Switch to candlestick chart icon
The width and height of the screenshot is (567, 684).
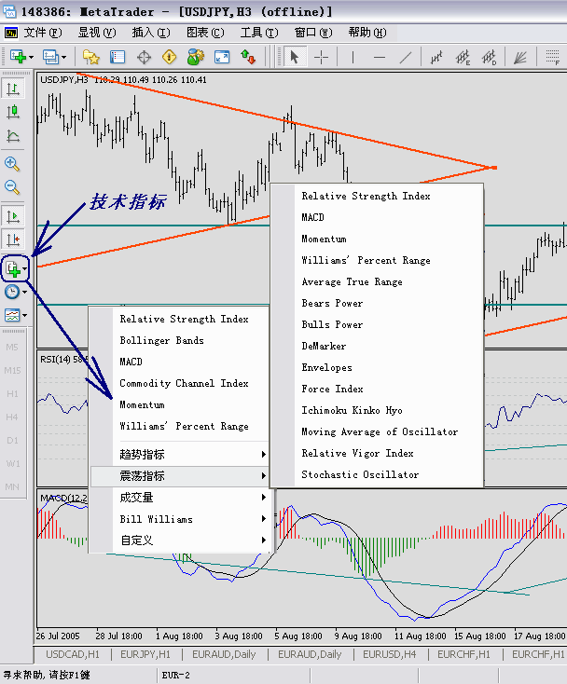(x=13, y=112)
